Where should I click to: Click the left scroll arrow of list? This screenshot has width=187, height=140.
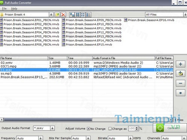1,120
